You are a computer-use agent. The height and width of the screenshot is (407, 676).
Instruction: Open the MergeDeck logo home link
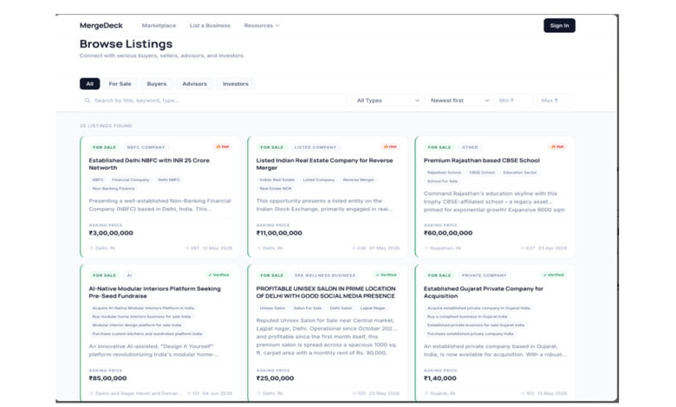(x=101, y=25)
